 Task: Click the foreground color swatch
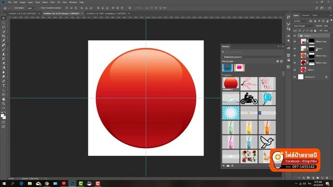pos(2,116)
